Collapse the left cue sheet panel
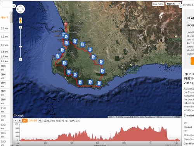194x146 pixels. [14, 6]
